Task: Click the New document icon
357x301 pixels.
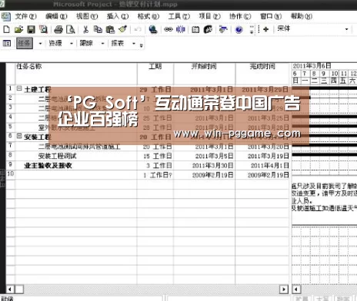Action: pyautogui.click(x=6, y=29)
